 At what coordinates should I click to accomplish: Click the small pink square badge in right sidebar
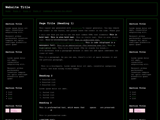click(x=131, y=111)
